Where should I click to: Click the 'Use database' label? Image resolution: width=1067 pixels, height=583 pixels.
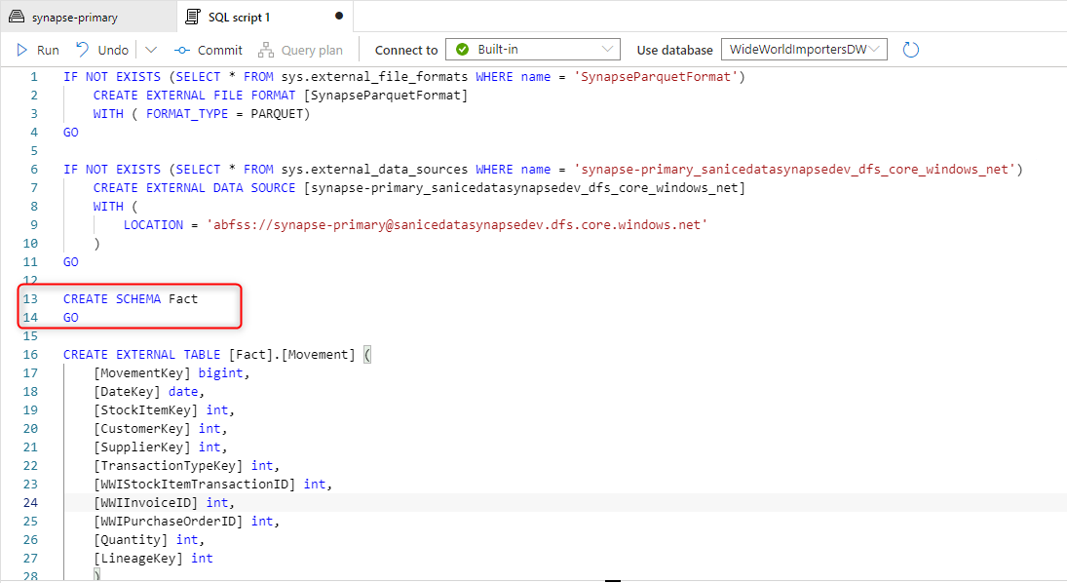pyautogui.click(x=674, y=51)
